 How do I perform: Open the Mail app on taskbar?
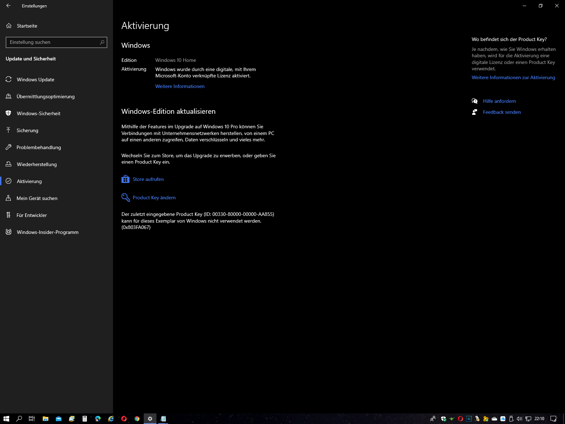(x=59, y=419)
